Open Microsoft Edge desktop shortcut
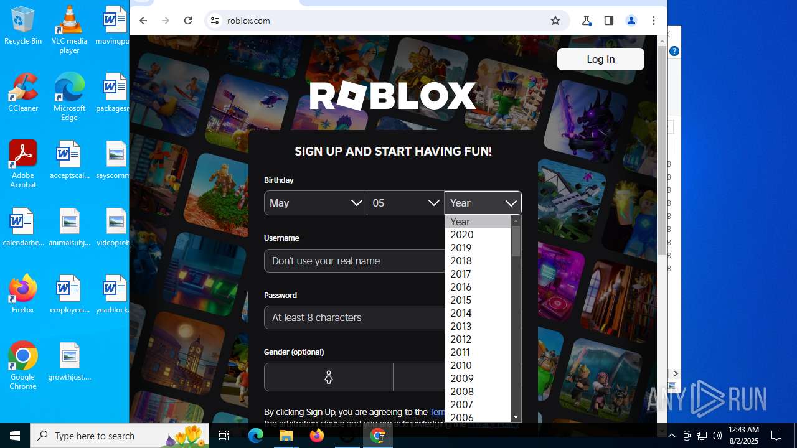The image size is (797, 448). [x=69, y=97]
